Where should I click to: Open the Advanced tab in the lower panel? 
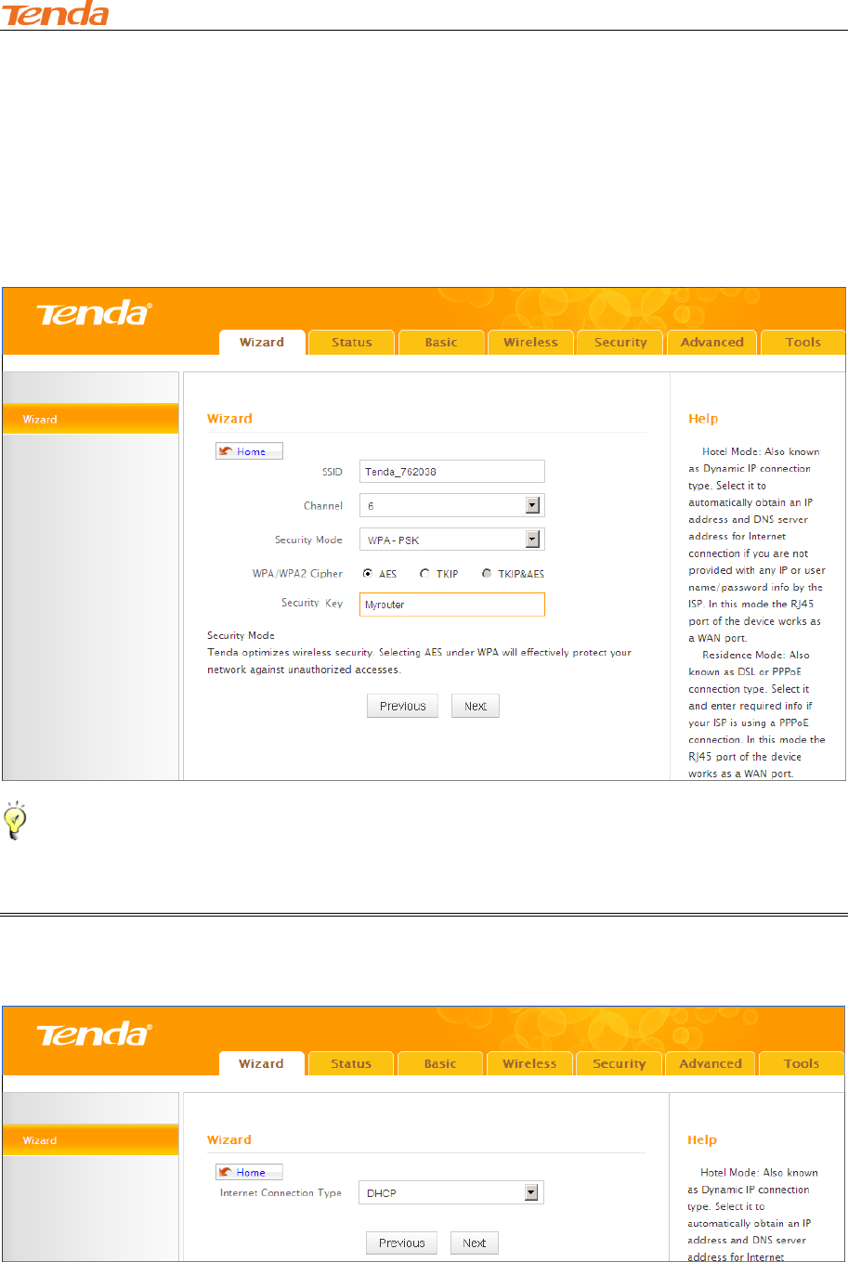pos(711,1064)
